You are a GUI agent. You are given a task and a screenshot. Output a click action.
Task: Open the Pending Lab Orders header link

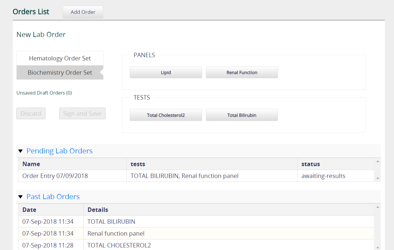(59, 151)
